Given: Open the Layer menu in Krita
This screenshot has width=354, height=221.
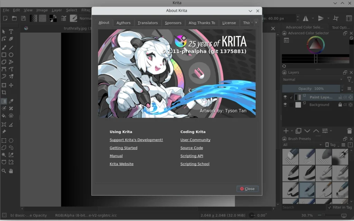Looking at the screenshot, I should click(57, 10).
